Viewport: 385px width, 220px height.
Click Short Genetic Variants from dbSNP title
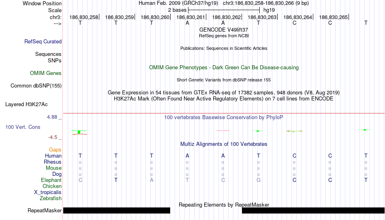(x=224, y=80)
